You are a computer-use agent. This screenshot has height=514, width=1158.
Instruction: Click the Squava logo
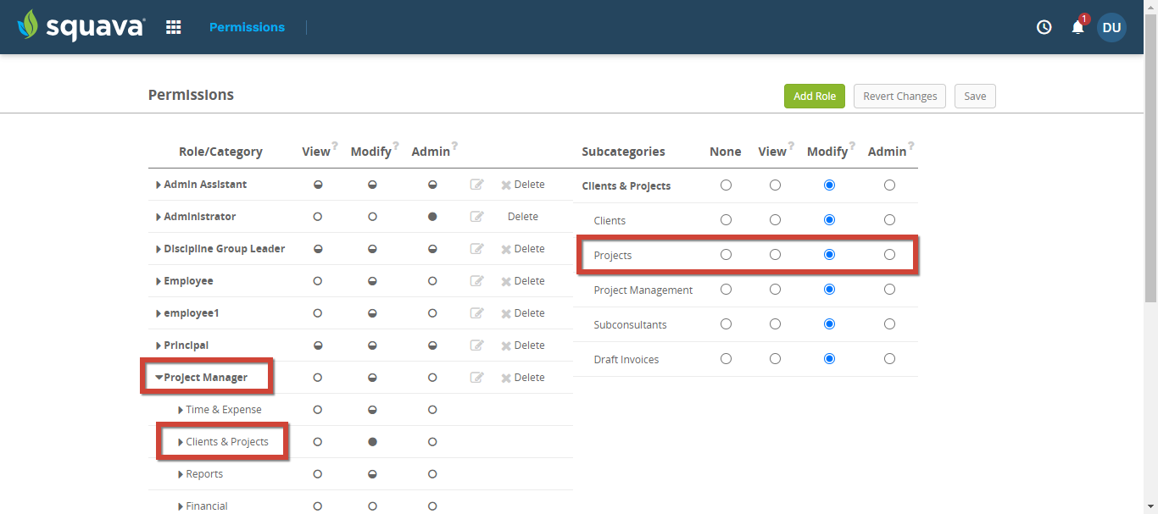(x=81, y=26)
